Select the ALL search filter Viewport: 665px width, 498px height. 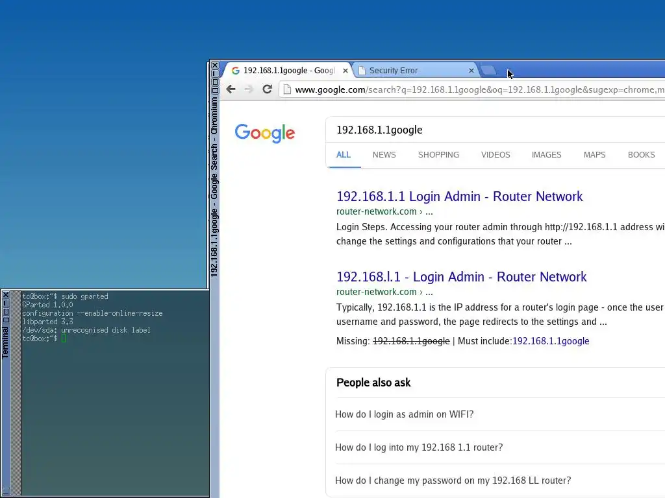coord(344,155)
